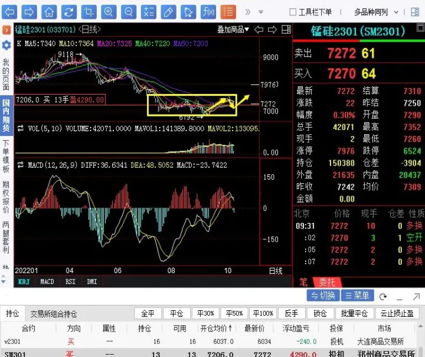The image size is (425, 357).
Task: Expand the orange sidebar arrow
Action: (6, 30)
